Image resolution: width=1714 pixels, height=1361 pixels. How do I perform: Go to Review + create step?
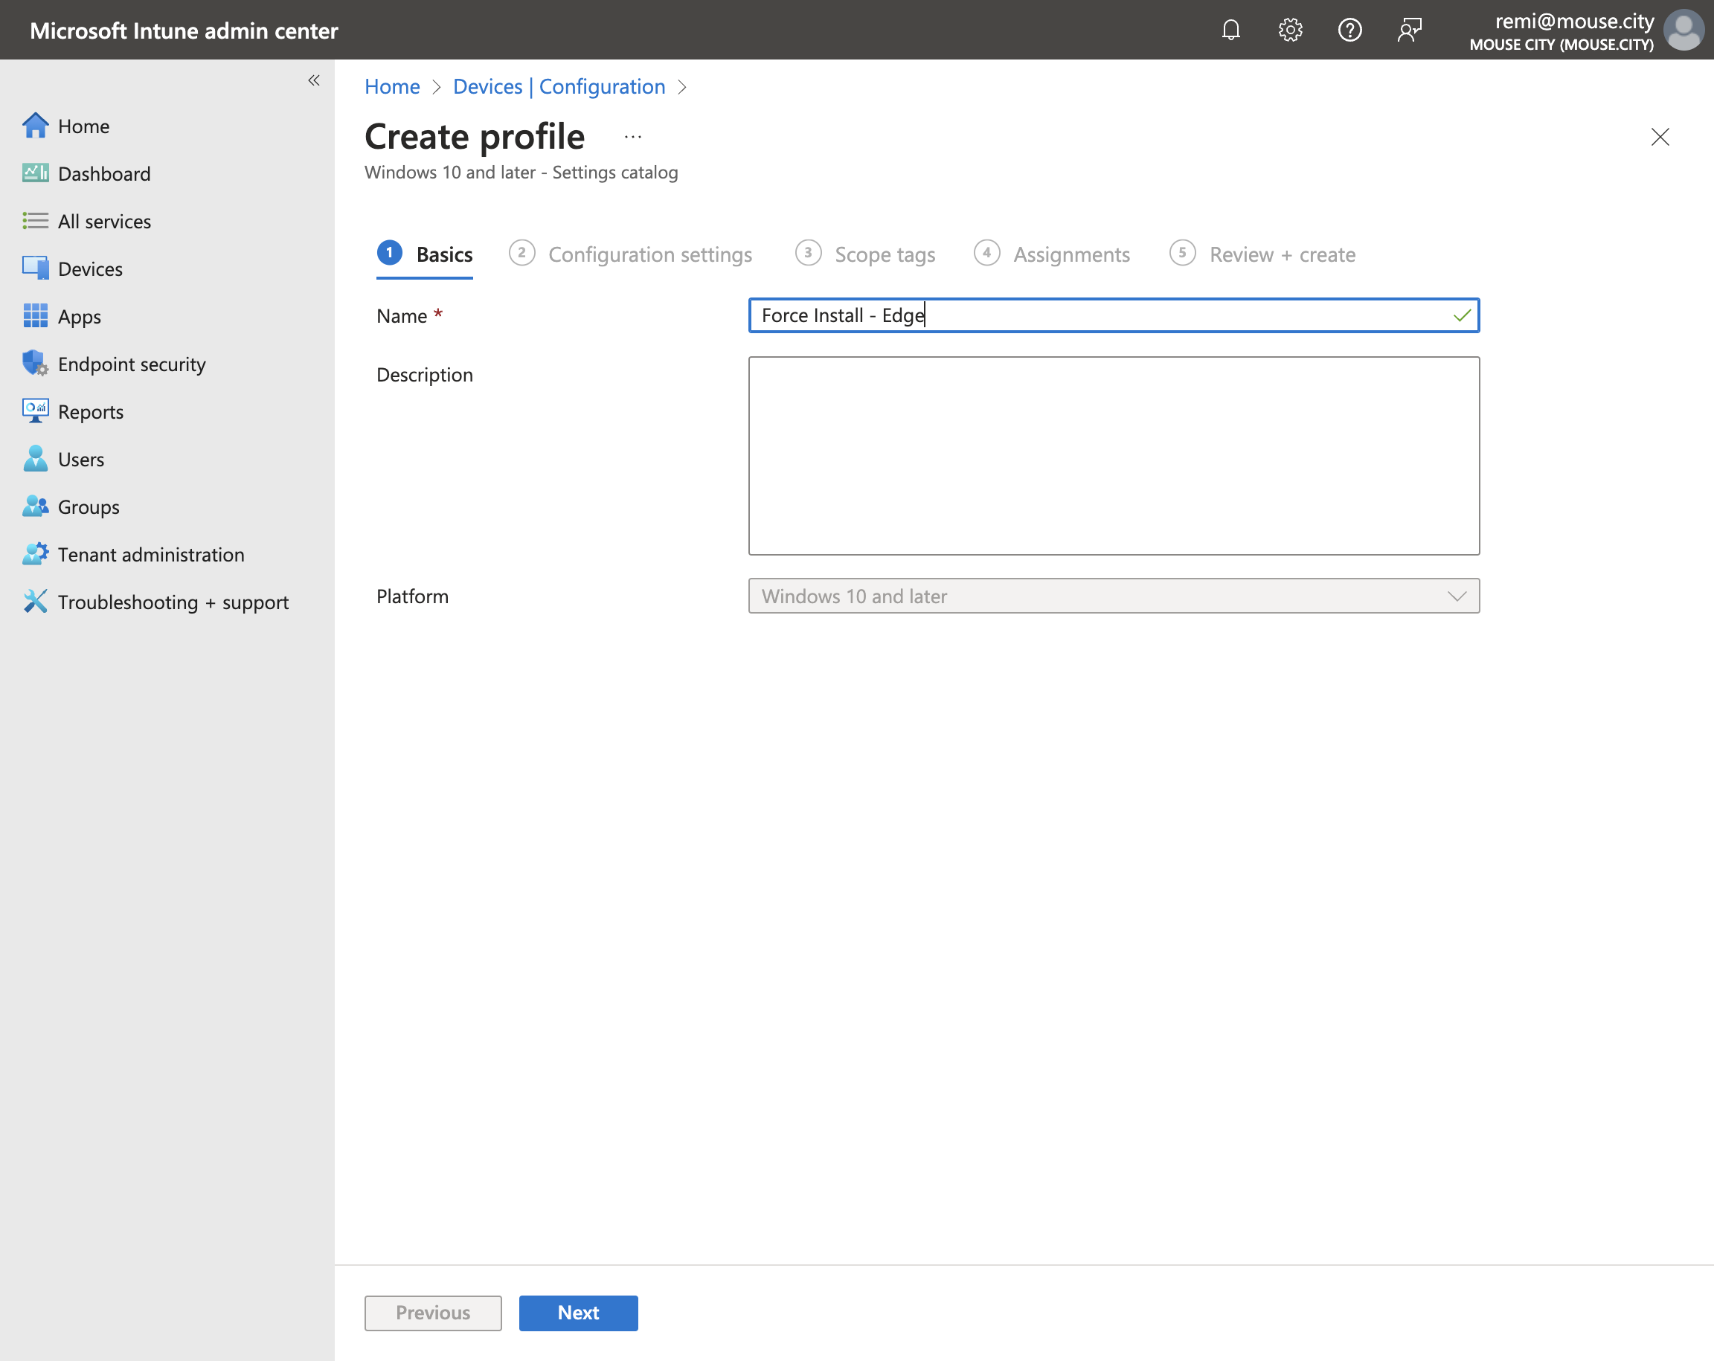point(1262,254)
